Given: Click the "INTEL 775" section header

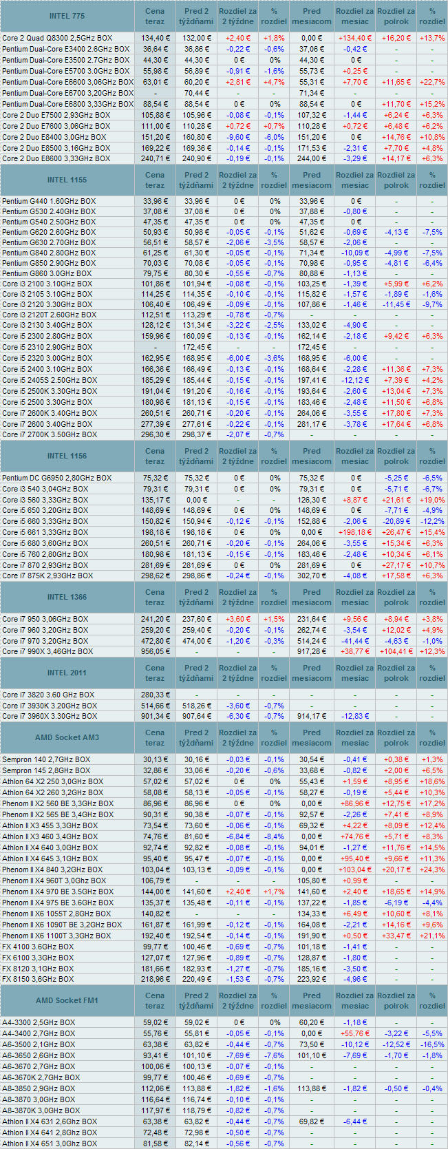Looking at the screenshot, I should tap(67, 15).
